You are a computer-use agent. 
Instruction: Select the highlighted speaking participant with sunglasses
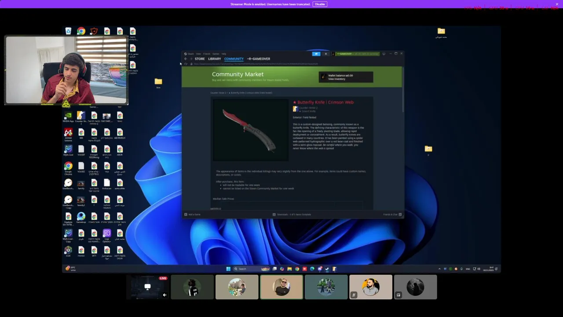(281, 287)
